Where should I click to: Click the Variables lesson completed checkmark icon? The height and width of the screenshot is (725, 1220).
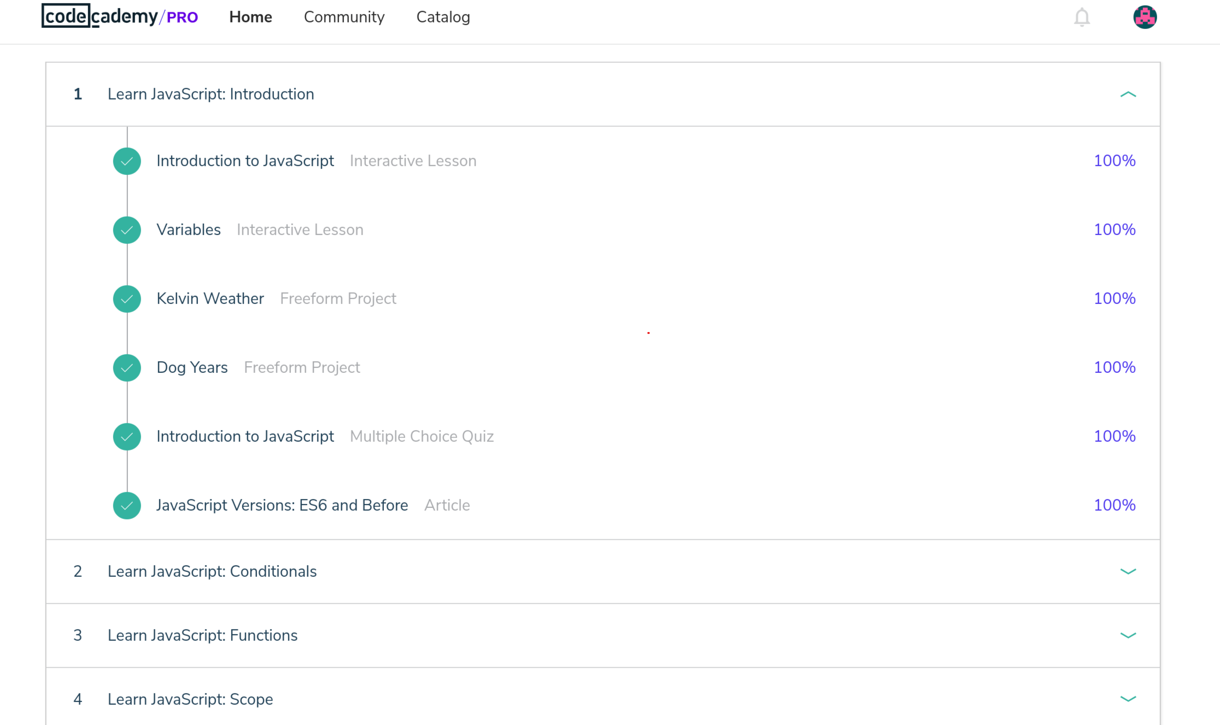point(127,230)
